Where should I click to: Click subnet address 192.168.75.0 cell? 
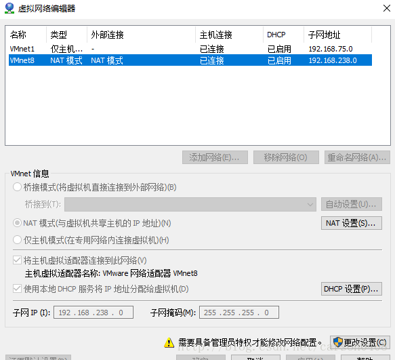pyautogui.click(x=331, y=49)
